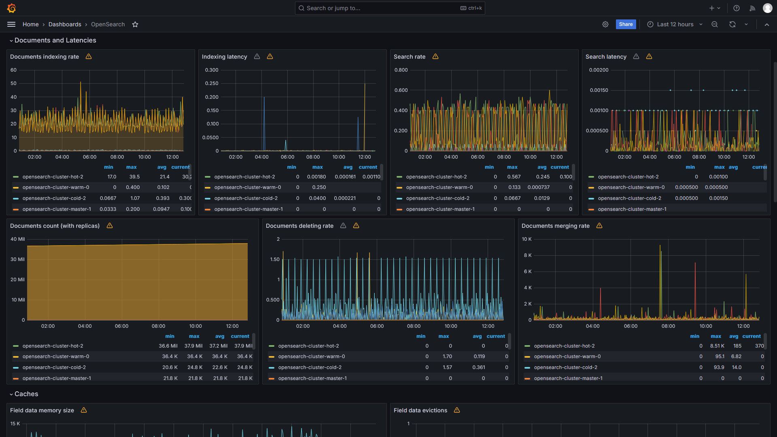
Task: Go to Dashboards in the breadcrumb
Action: [65, 24]
